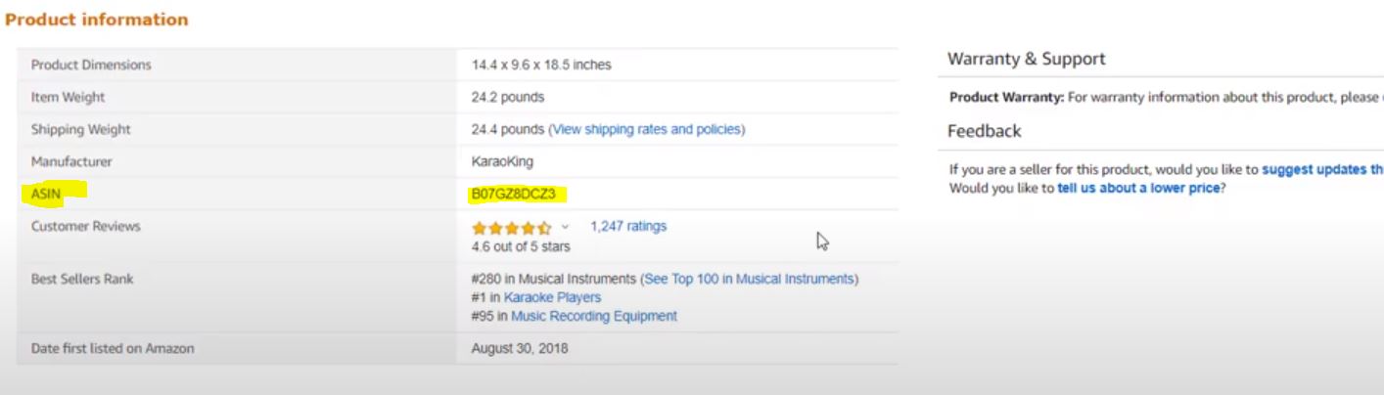The height and width of the screenshot is (395, 1384).
Task: Select the Product Dimensions label
Action: [x=91, y=65]
